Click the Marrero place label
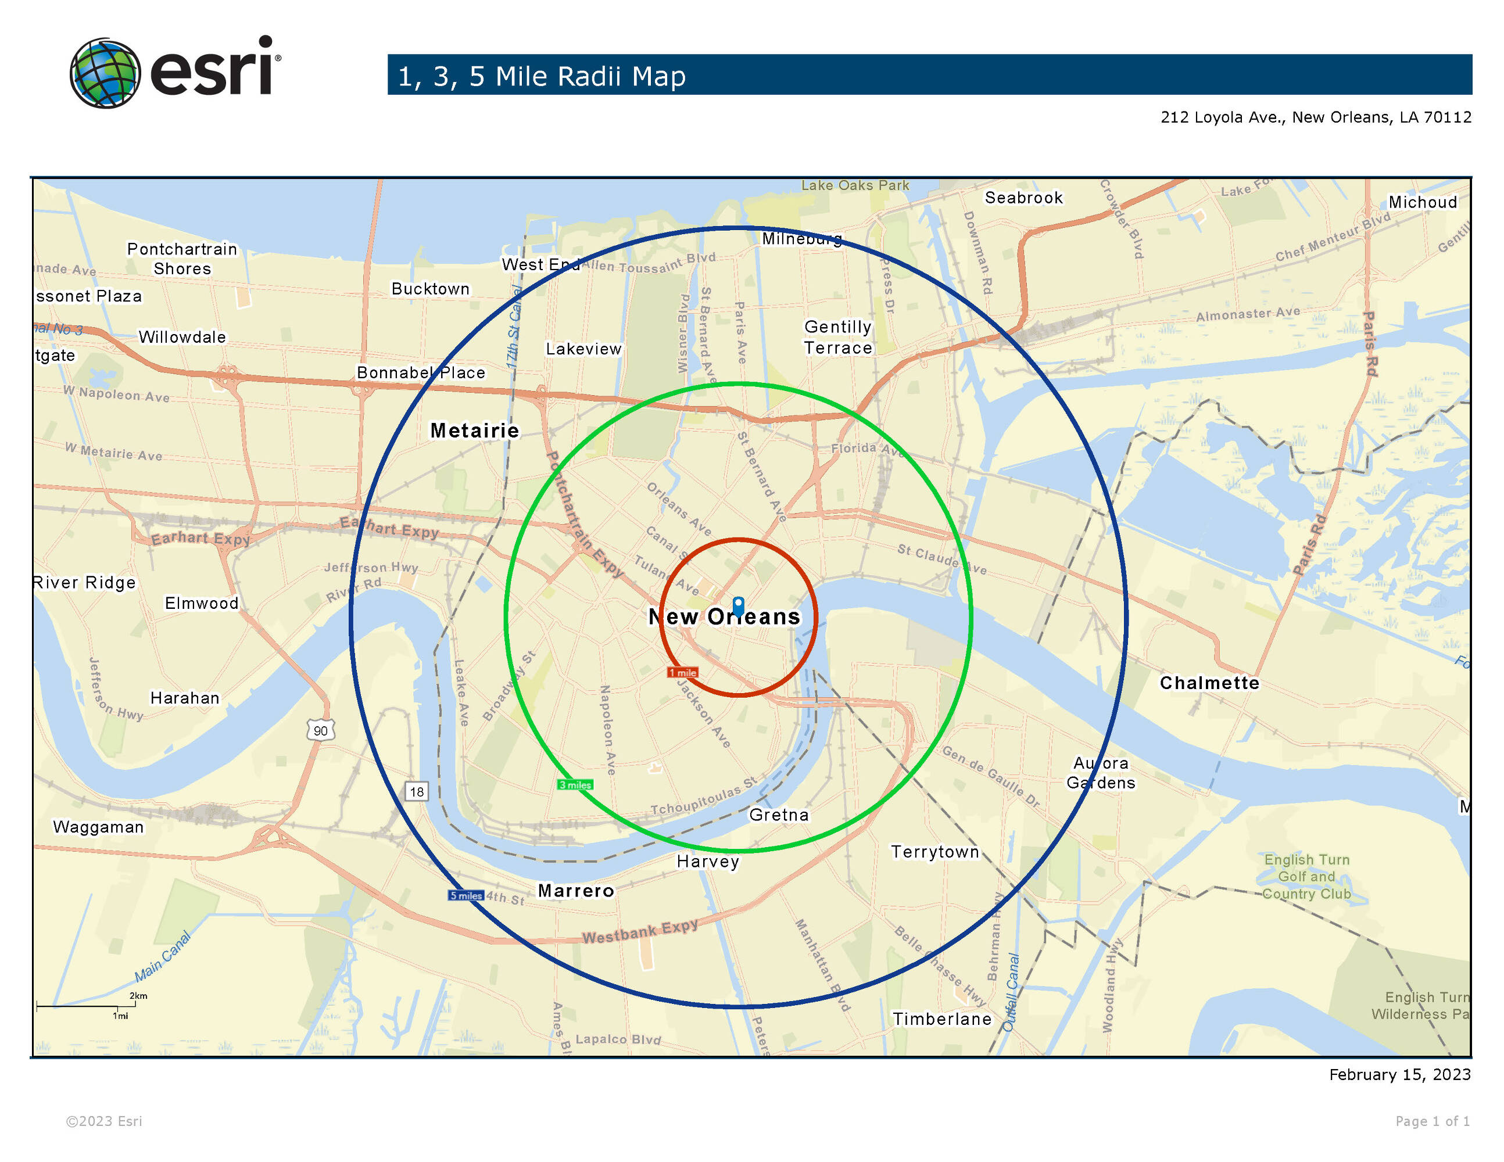 coord(576,891)
